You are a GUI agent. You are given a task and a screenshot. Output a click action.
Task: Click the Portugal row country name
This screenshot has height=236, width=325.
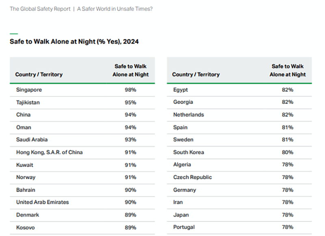tap(184, 227)
